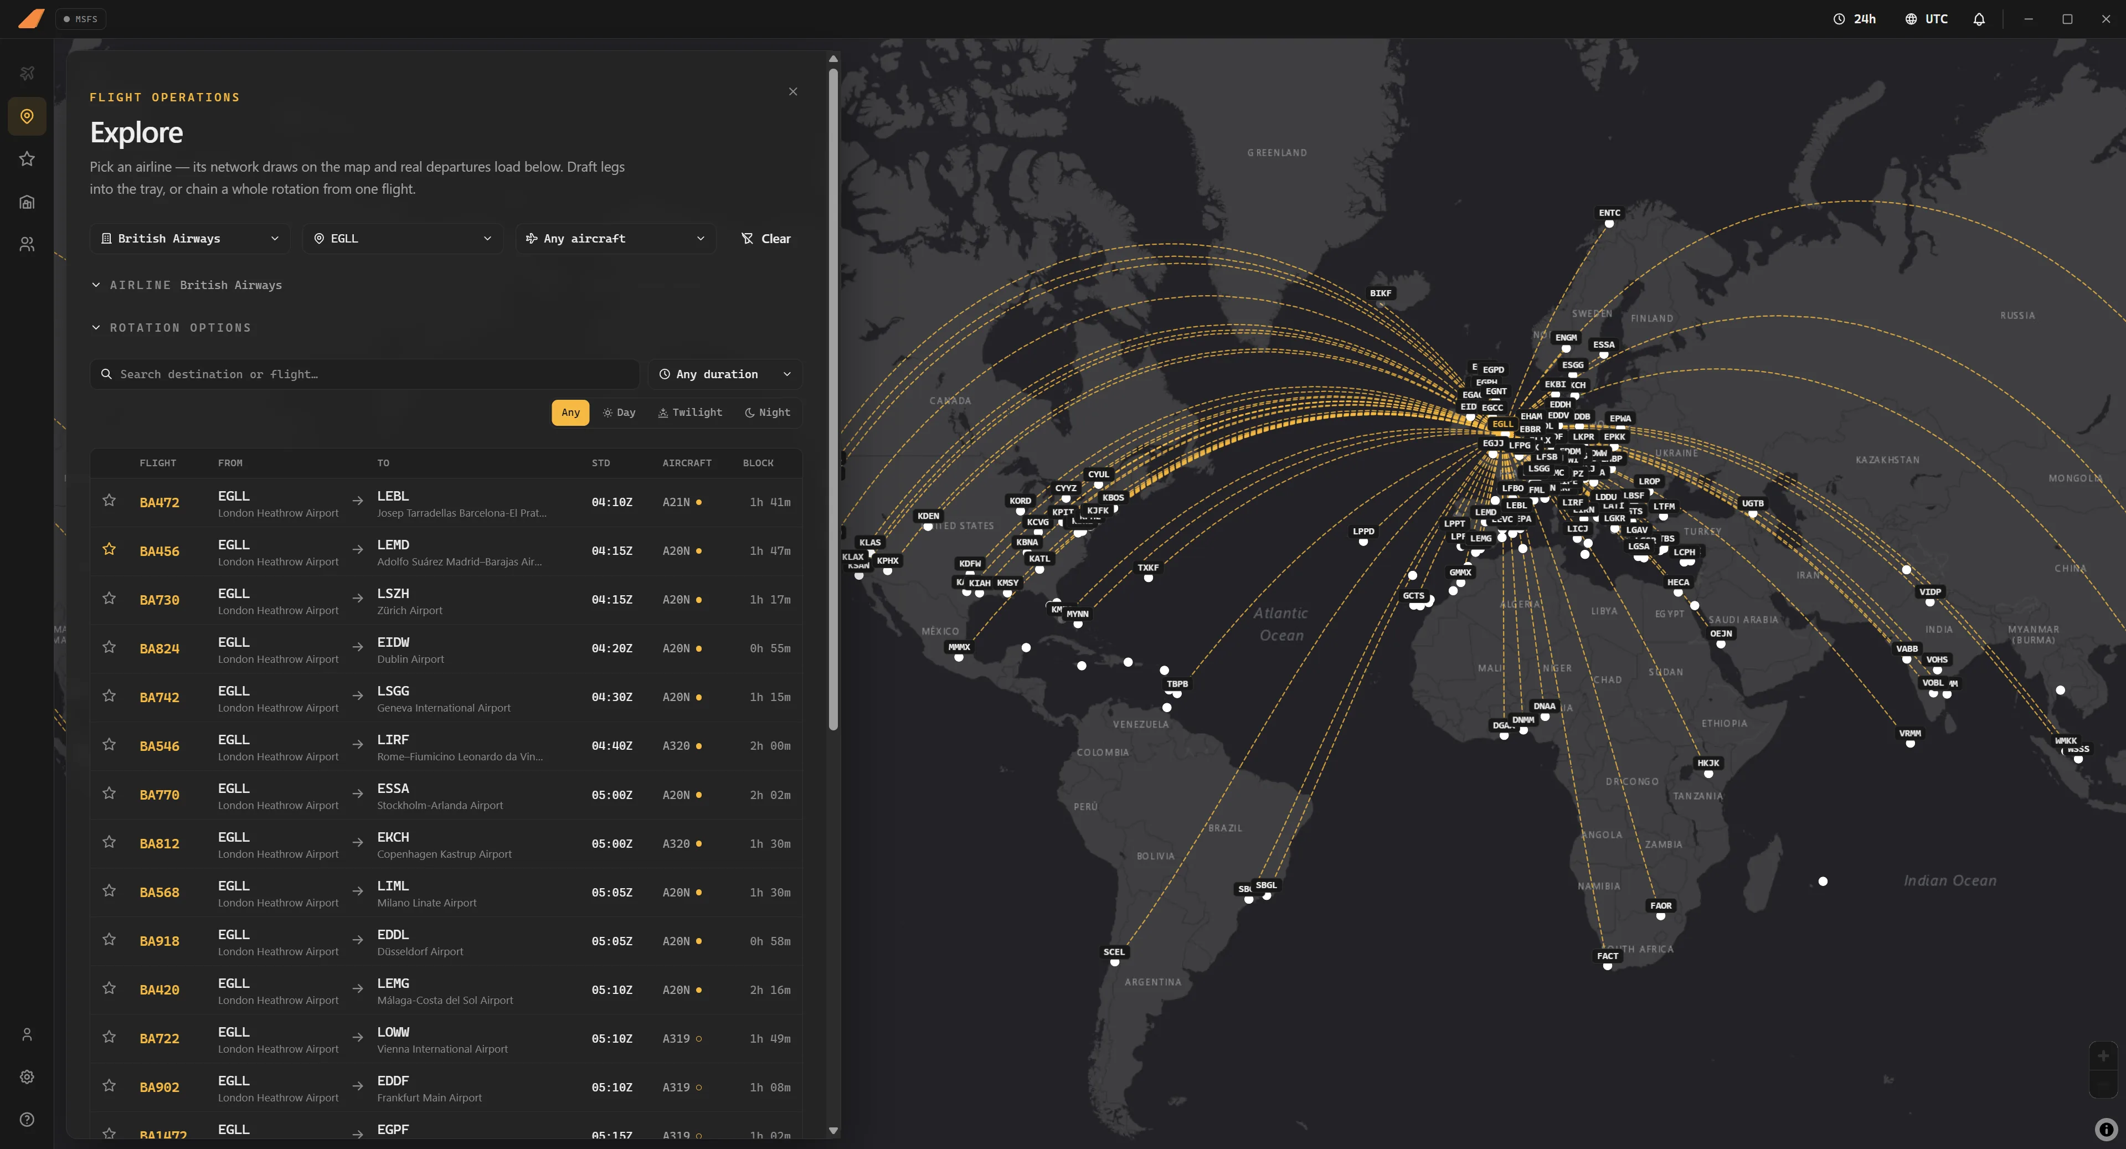The width and height of the screenshot is (2126, 1149).
Task: Open the British Airways airline dropdown
Action: click(x=190, y=239)
